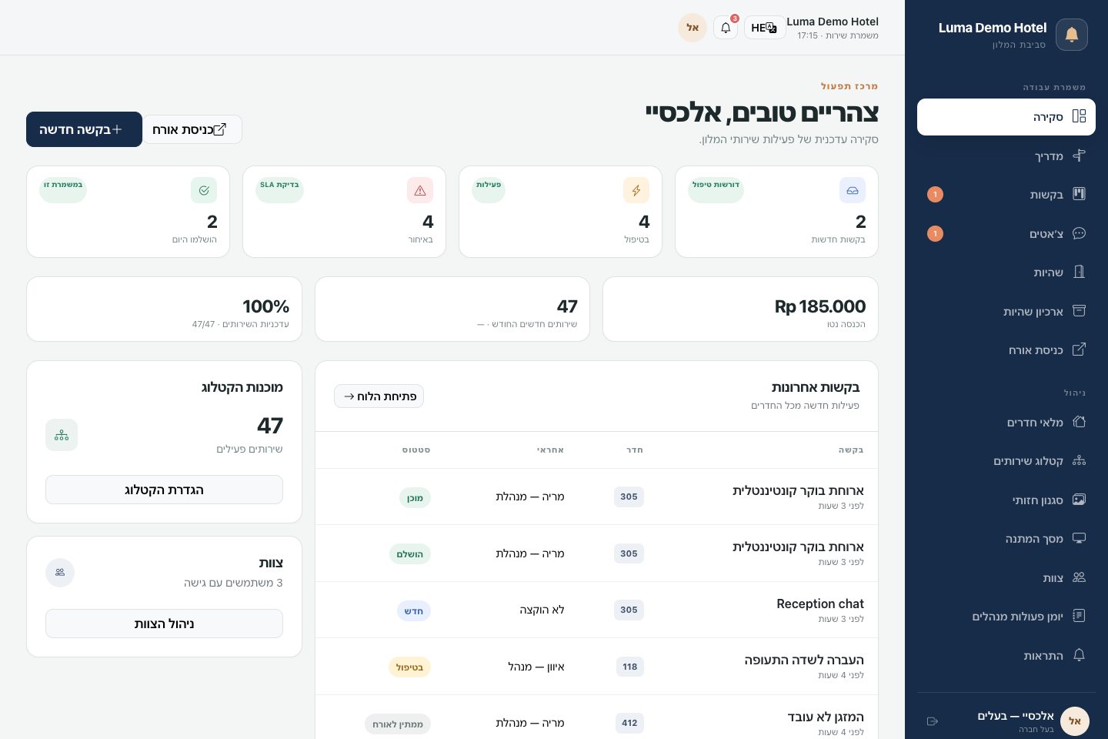Click the מוכן status badge
This screenshot has height=739, width=1108.
click(415, 498)
